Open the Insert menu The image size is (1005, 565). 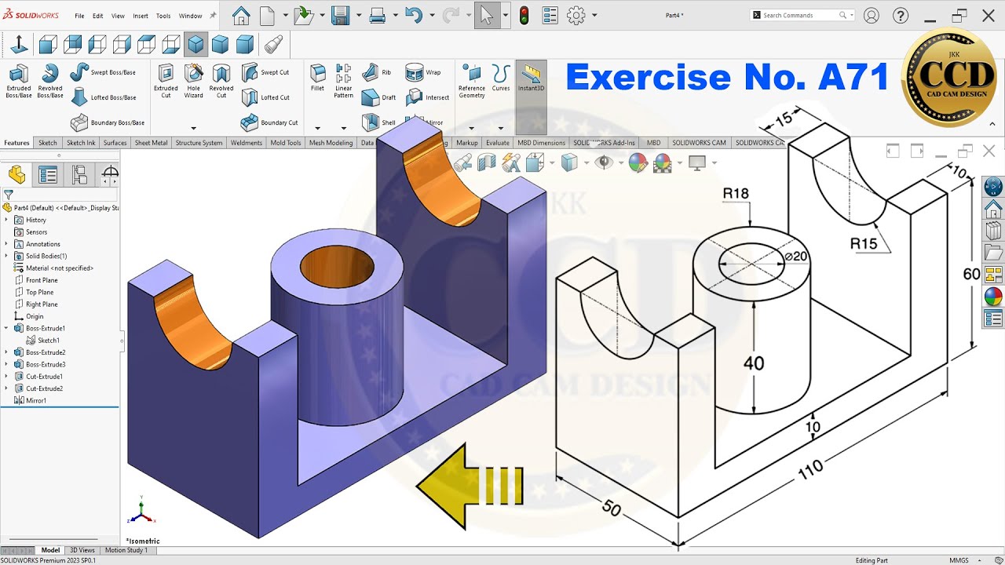pyautogui.click(x=141, y=16)
